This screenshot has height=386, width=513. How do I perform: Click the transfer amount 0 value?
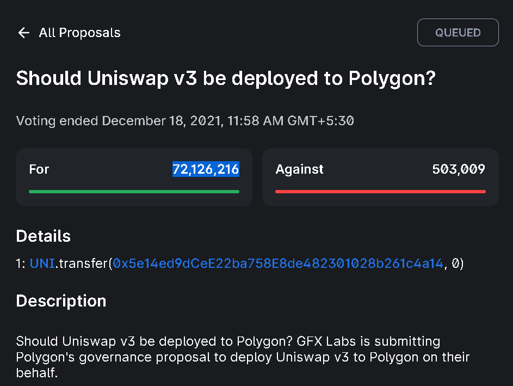click(456, 264)
